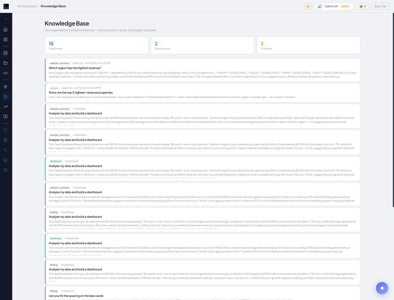Select the 2 Data Sources card
Screen dimensions: 394x300
(203, 45)
